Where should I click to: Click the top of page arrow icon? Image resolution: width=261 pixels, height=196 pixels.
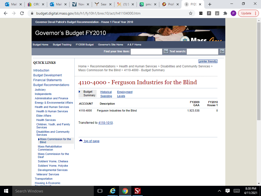[81, 140]
